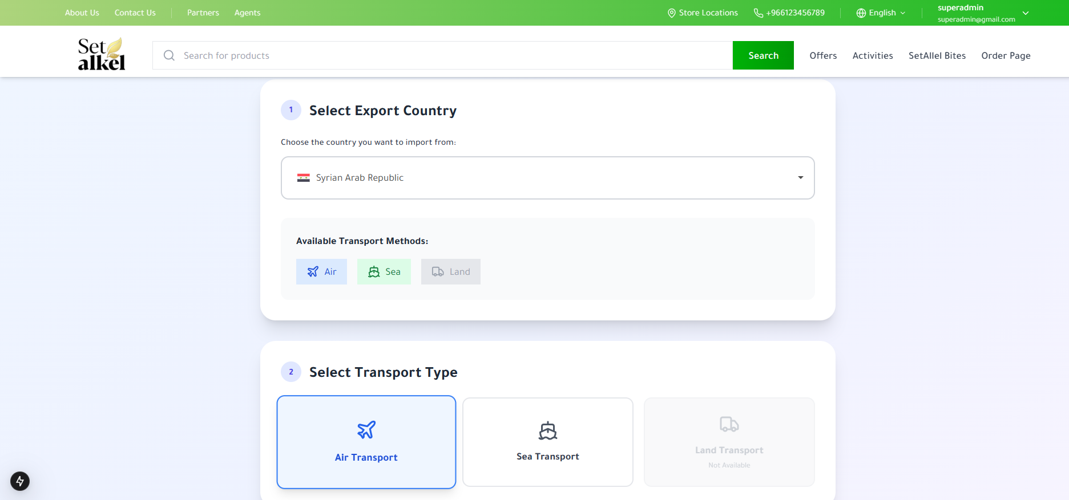This screenshot has height=500, width=1069.
Task: Click the step 2 number badge
Action: 291,372
